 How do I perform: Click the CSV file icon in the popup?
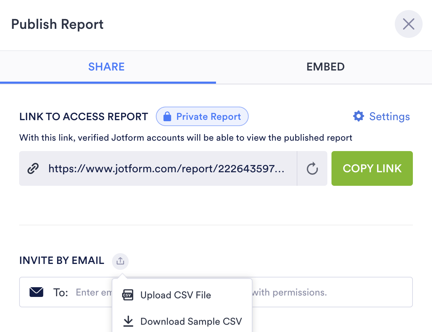(x=128, y=295)
